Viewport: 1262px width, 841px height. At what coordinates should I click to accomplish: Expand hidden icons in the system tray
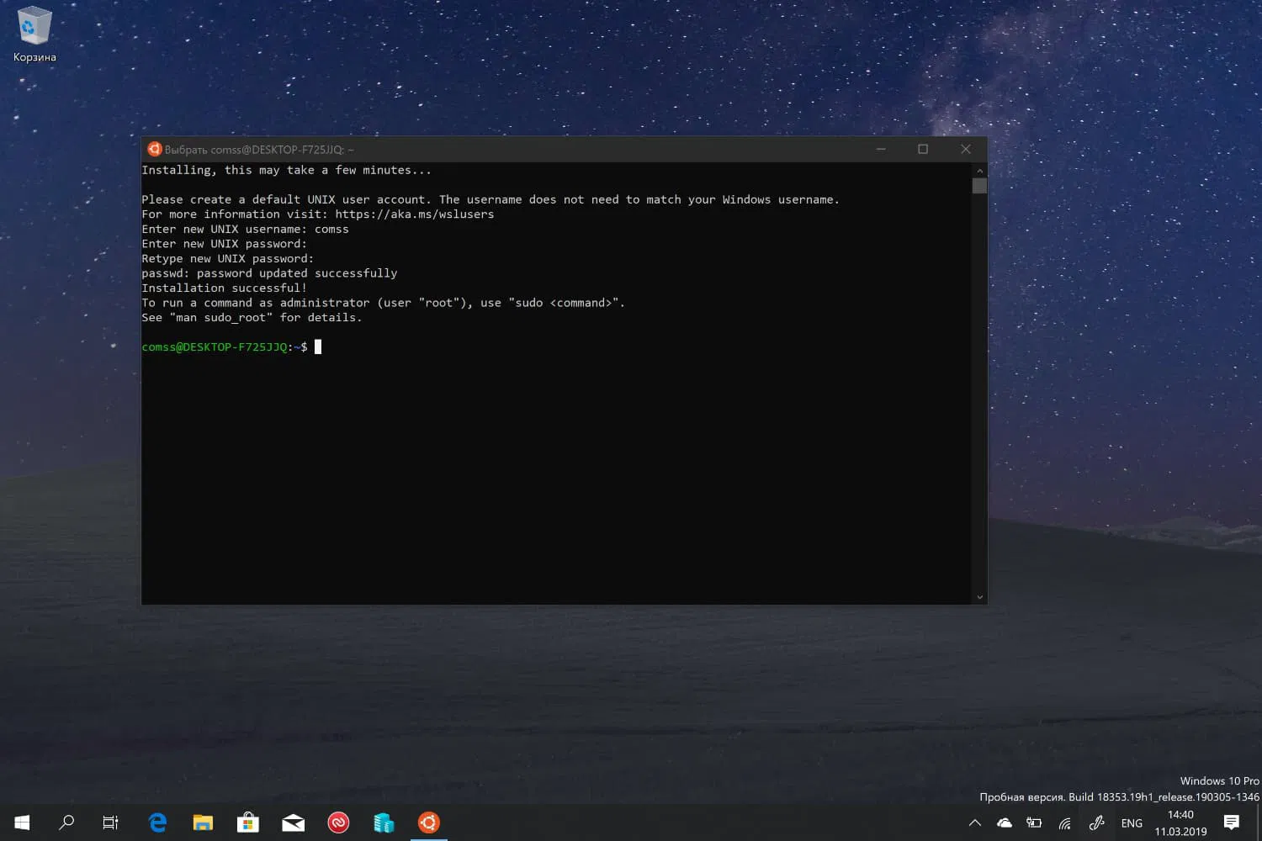pos(974,822)
